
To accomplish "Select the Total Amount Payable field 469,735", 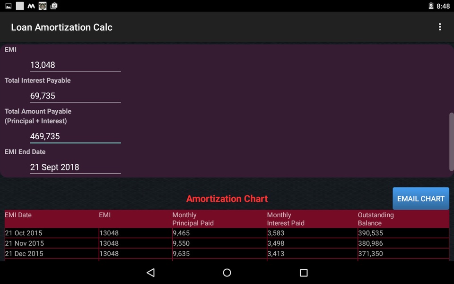I will tap(75, 136).
